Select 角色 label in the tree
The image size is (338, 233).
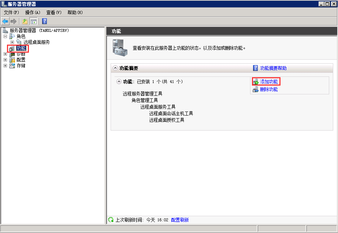tap(21, 36)
